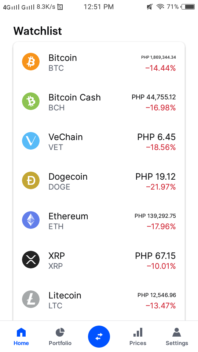The image size is (198, 352).
Task: Go to the Home tab
Action: pos(21,337)
